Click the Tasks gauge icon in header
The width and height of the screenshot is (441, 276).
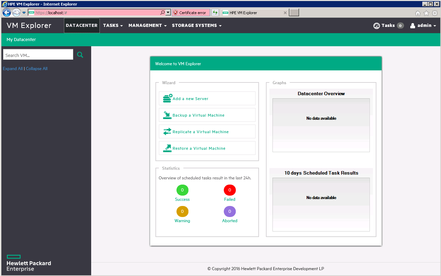[377, 26]
